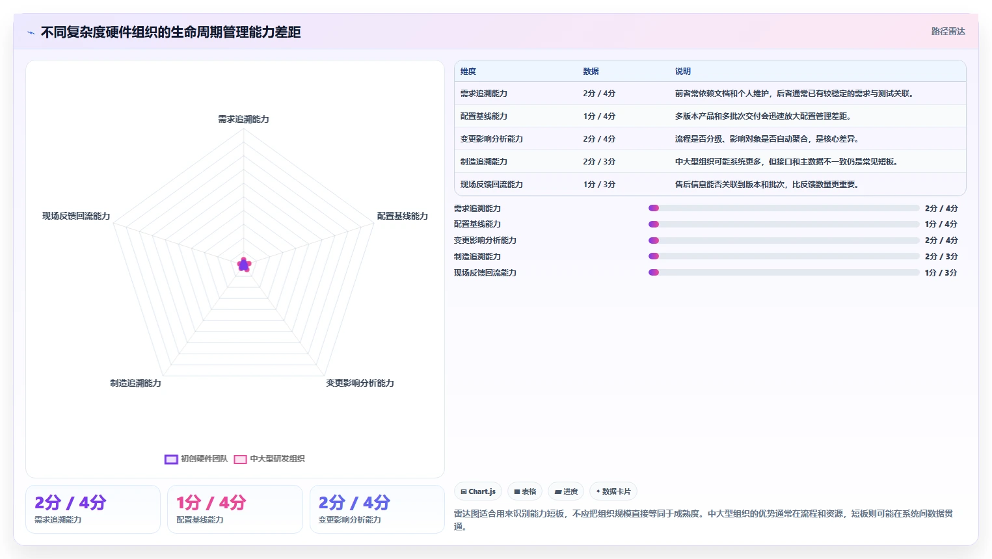
Task: Open the 变更影响分析能力 stat card
Action: (377, 510)
